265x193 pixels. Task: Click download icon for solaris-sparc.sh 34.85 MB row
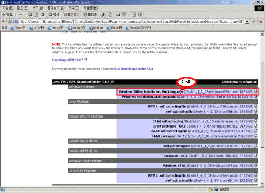(x=255, y=121)
